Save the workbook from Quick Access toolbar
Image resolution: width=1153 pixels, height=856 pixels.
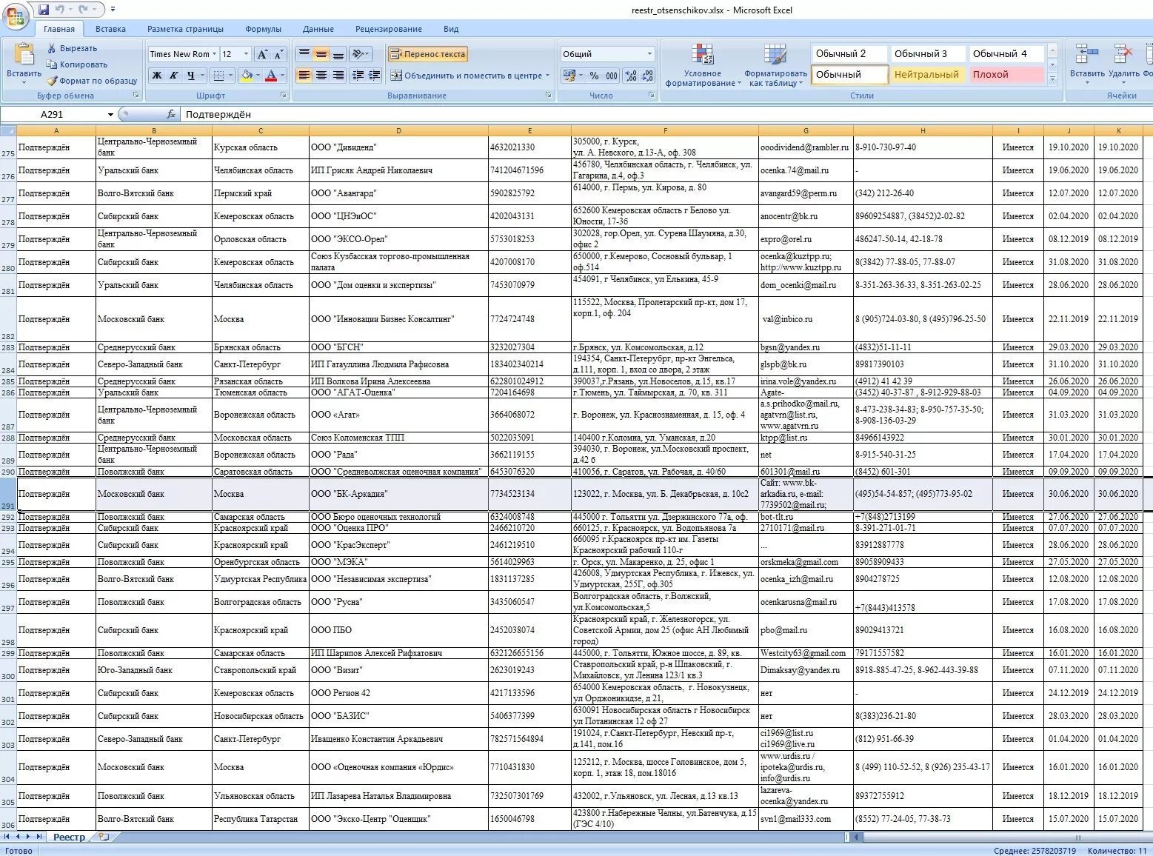(43, 10)
